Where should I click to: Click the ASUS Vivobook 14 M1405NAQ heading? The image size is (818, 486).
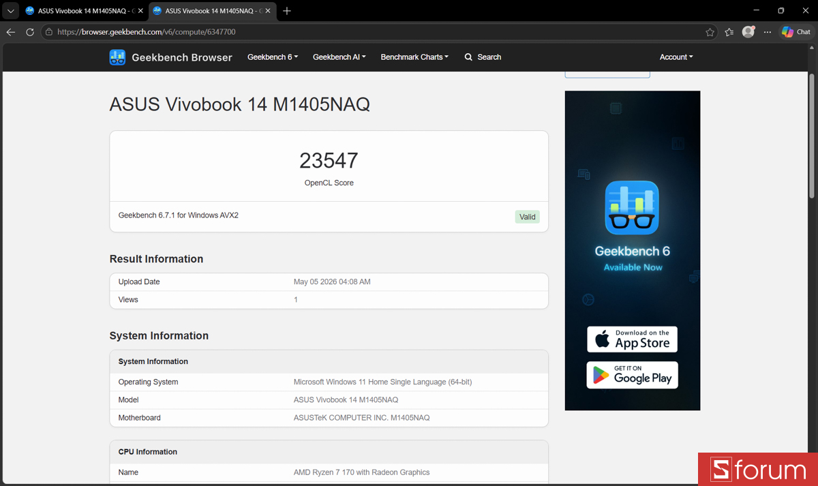point(239,104)
